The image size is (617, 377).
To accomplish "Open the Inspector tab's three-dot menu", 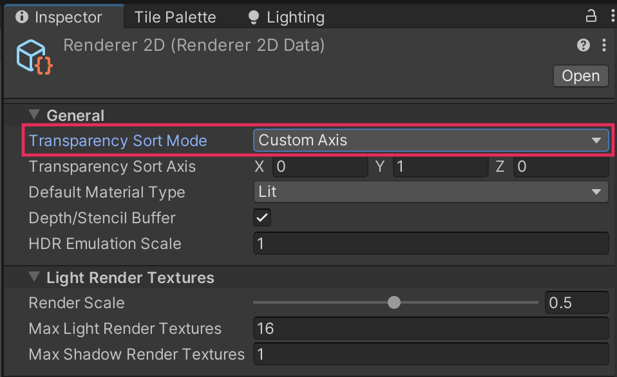I will (611, 16).
